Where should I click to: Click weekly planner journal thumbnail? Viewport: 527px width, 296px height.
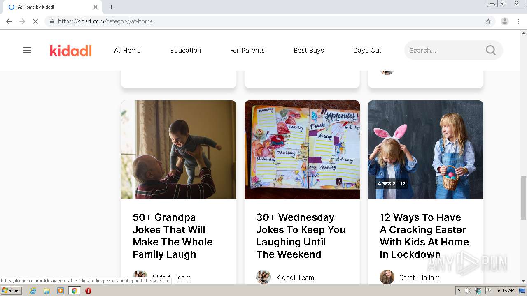[302, 150]
